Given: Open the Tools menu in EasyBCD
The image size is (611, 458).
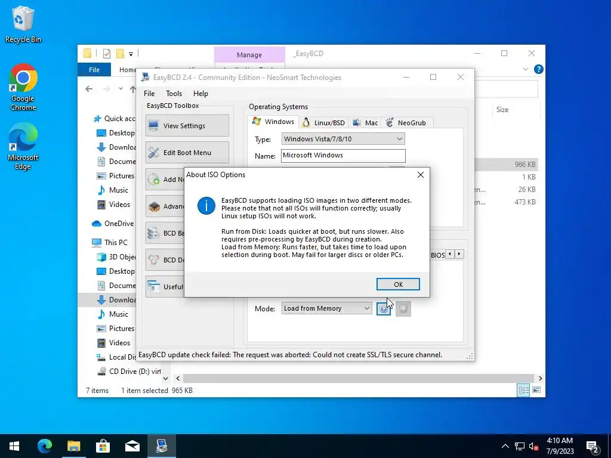Looking at the screenshot, I should (x=174, y=94).
